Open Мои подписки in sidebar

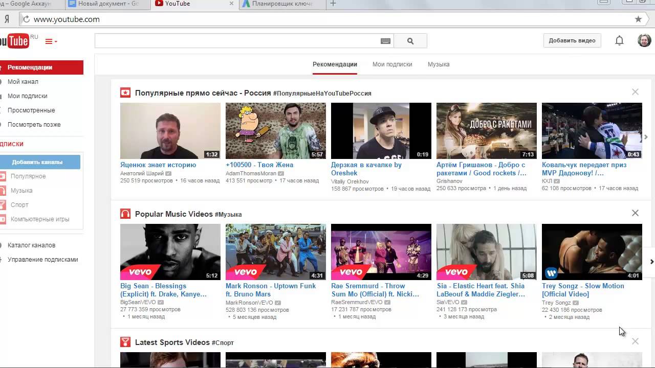point(28,96)
